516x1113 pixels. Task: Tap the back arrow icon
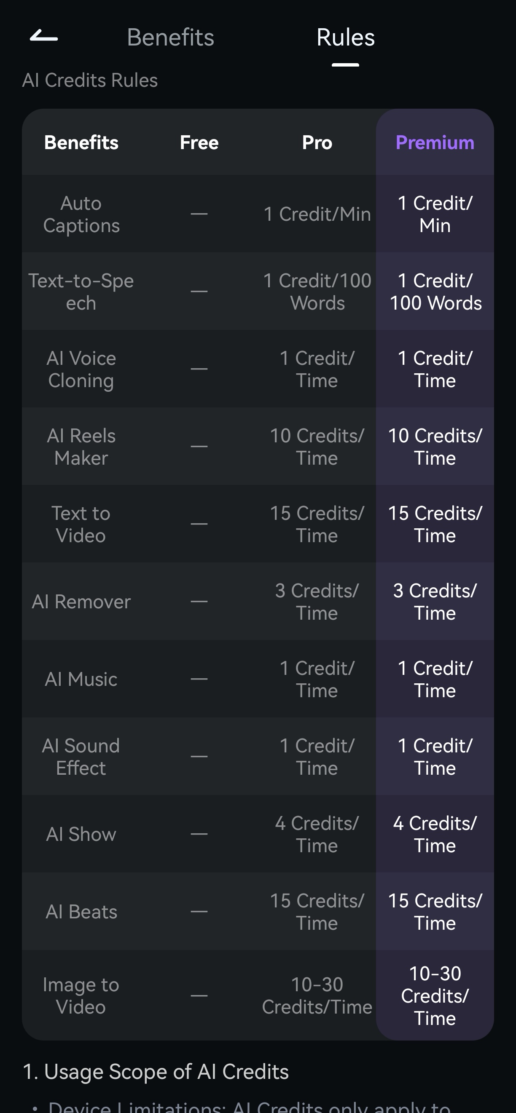pyautogui.click(x=44, y=37)
